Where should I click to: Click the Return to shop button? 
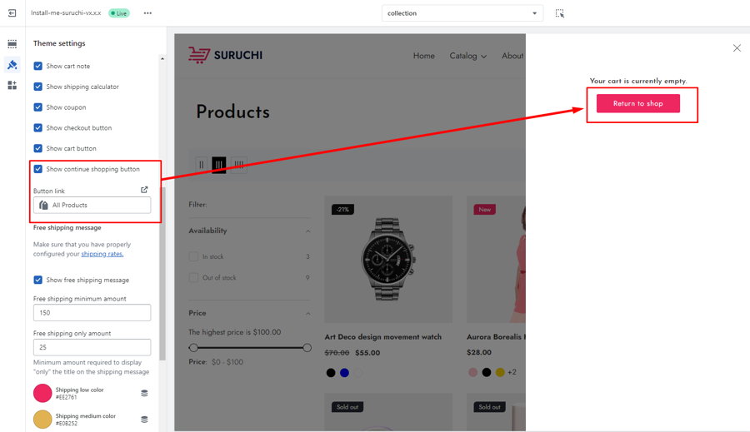point(638,103)
